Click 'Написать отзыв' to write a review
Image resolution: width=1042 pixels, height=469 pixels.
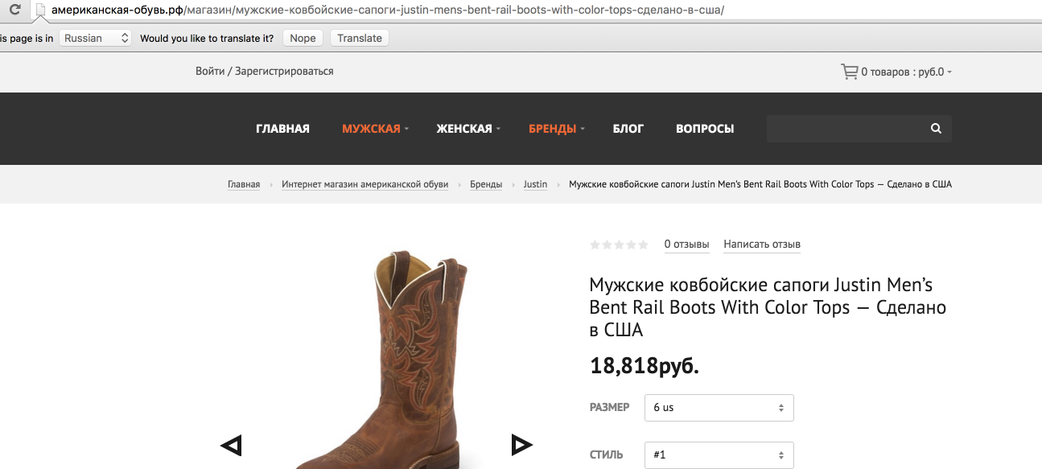click(762, 245)
